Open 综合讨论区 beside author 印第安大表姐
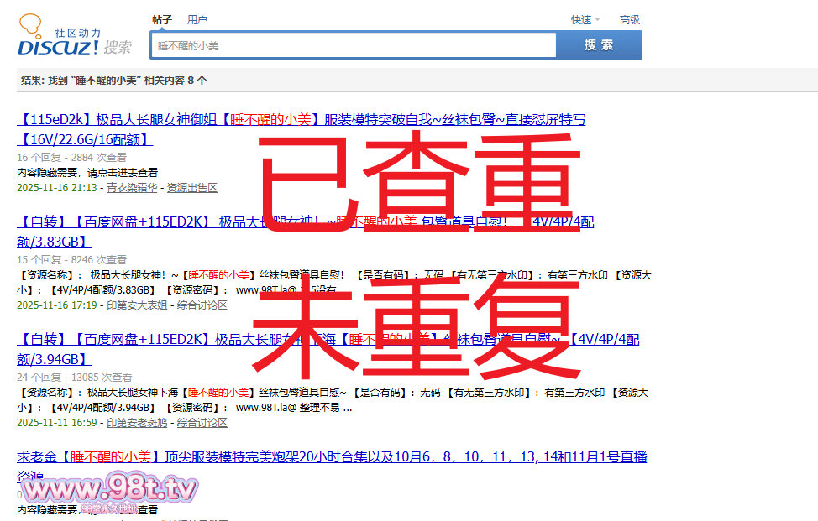Viewport: 818px width, 521px height. pos(202,305)
